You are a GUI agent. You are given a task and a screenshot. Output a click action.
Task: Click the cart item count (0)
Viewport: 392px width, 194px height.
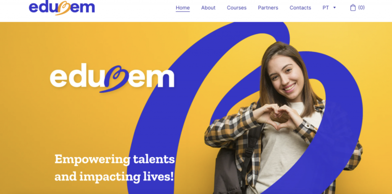click(x=361, y=8)
